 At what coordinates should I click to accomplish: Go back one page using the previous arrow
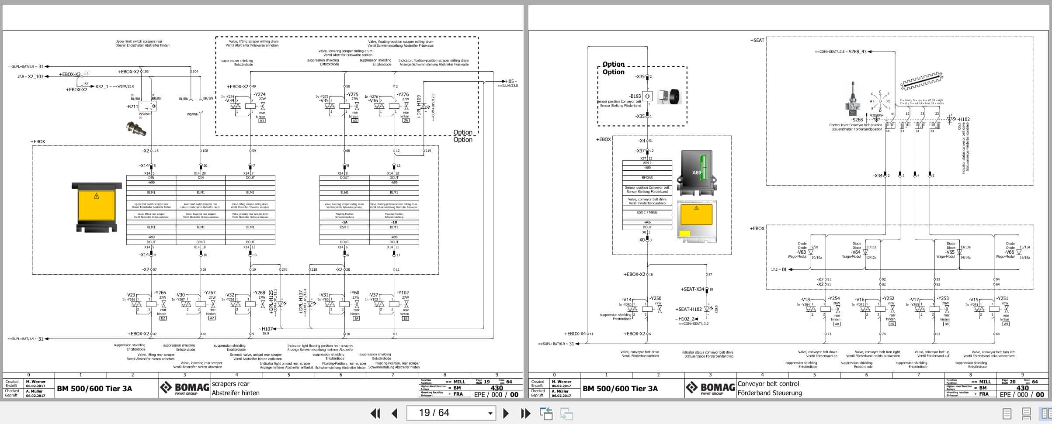395,413
